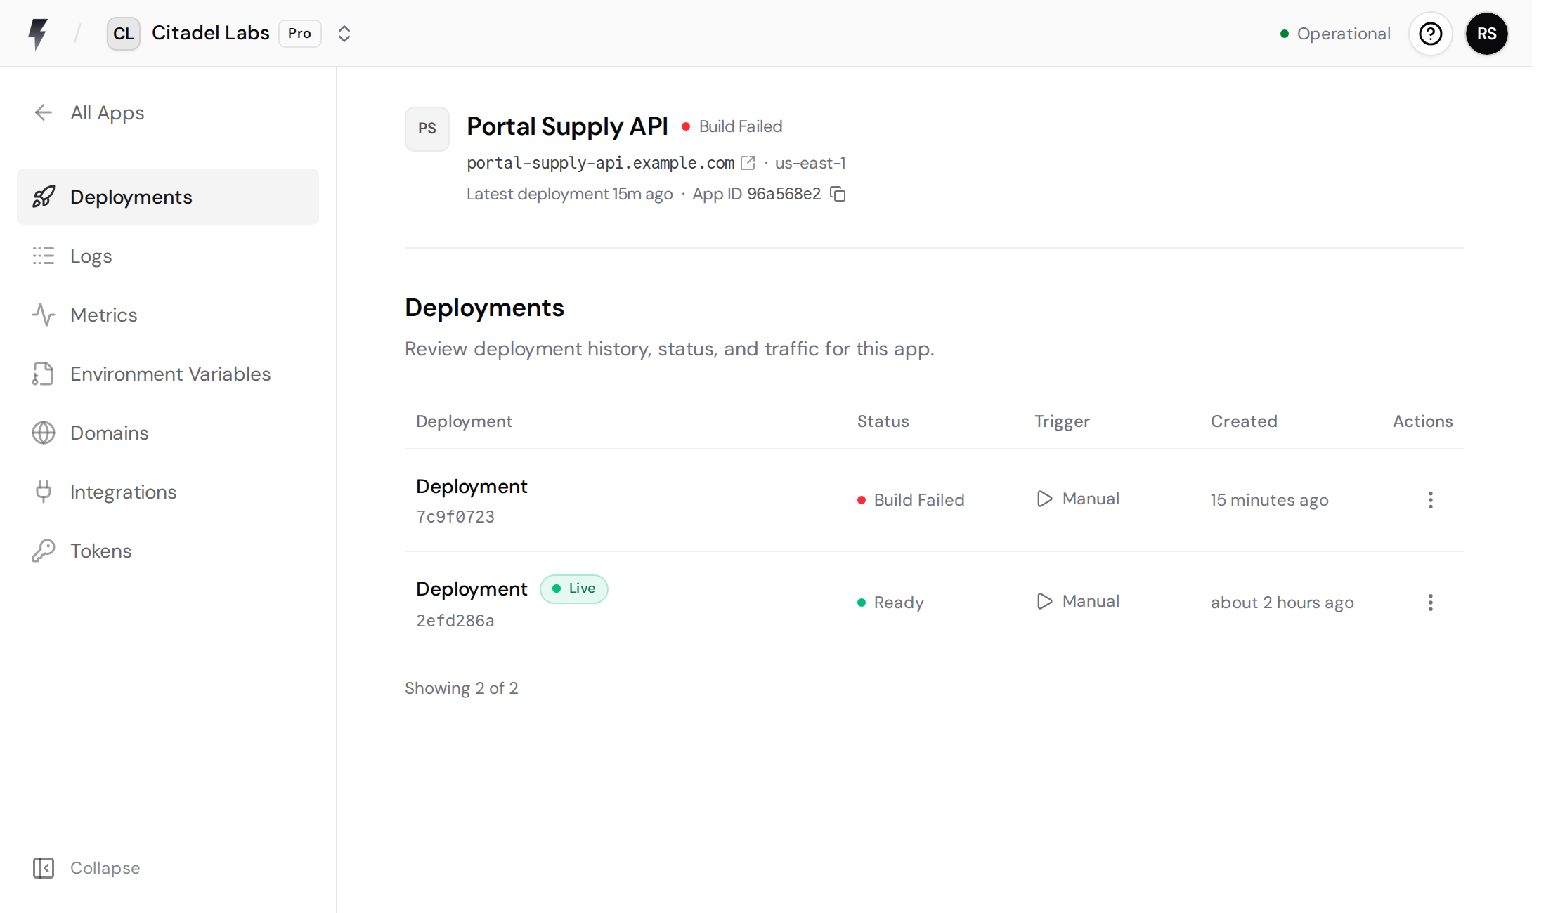Click the Ready status text
1546x913 pixels.
899,603
